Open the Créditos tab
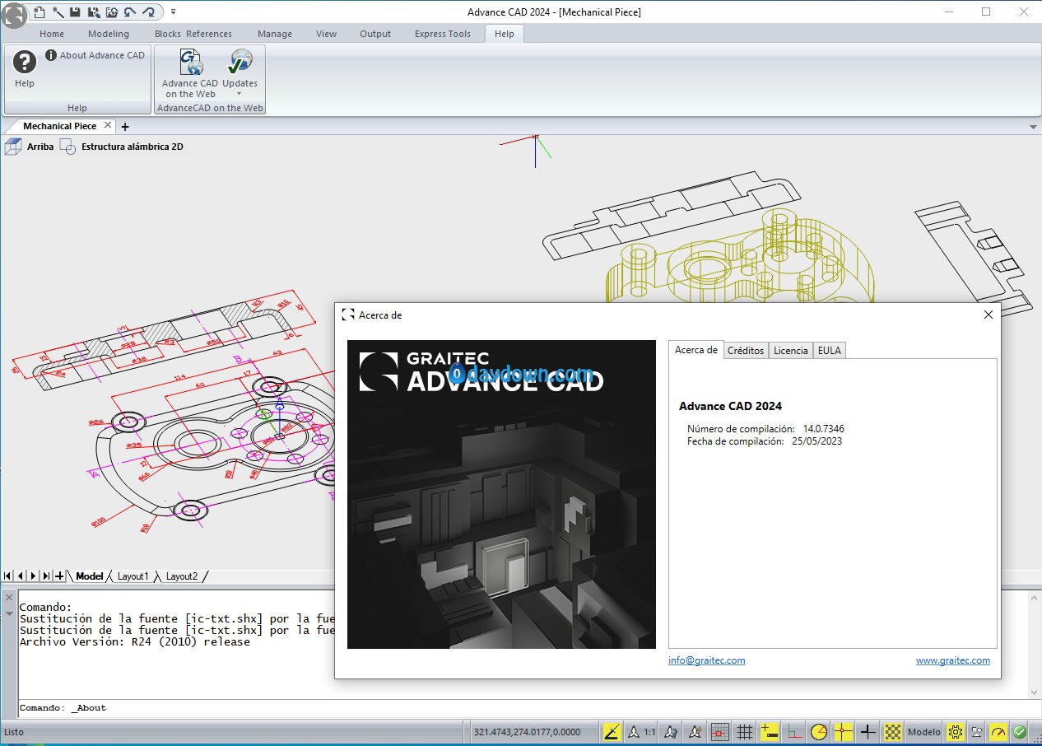1042x746 pixels. (747, 351)
